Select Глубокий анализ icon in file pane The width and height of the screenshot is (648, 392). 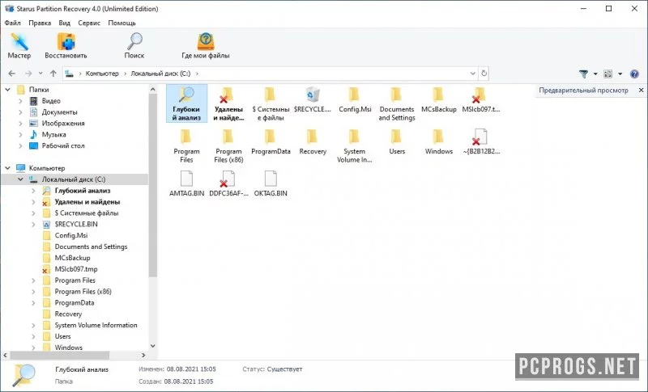click(x=186, y=103)
